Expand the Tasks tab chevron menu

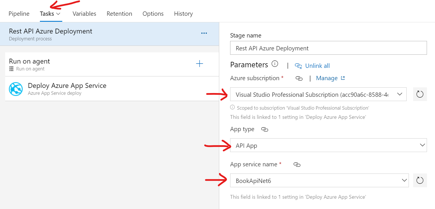click(x=58, y=13)
